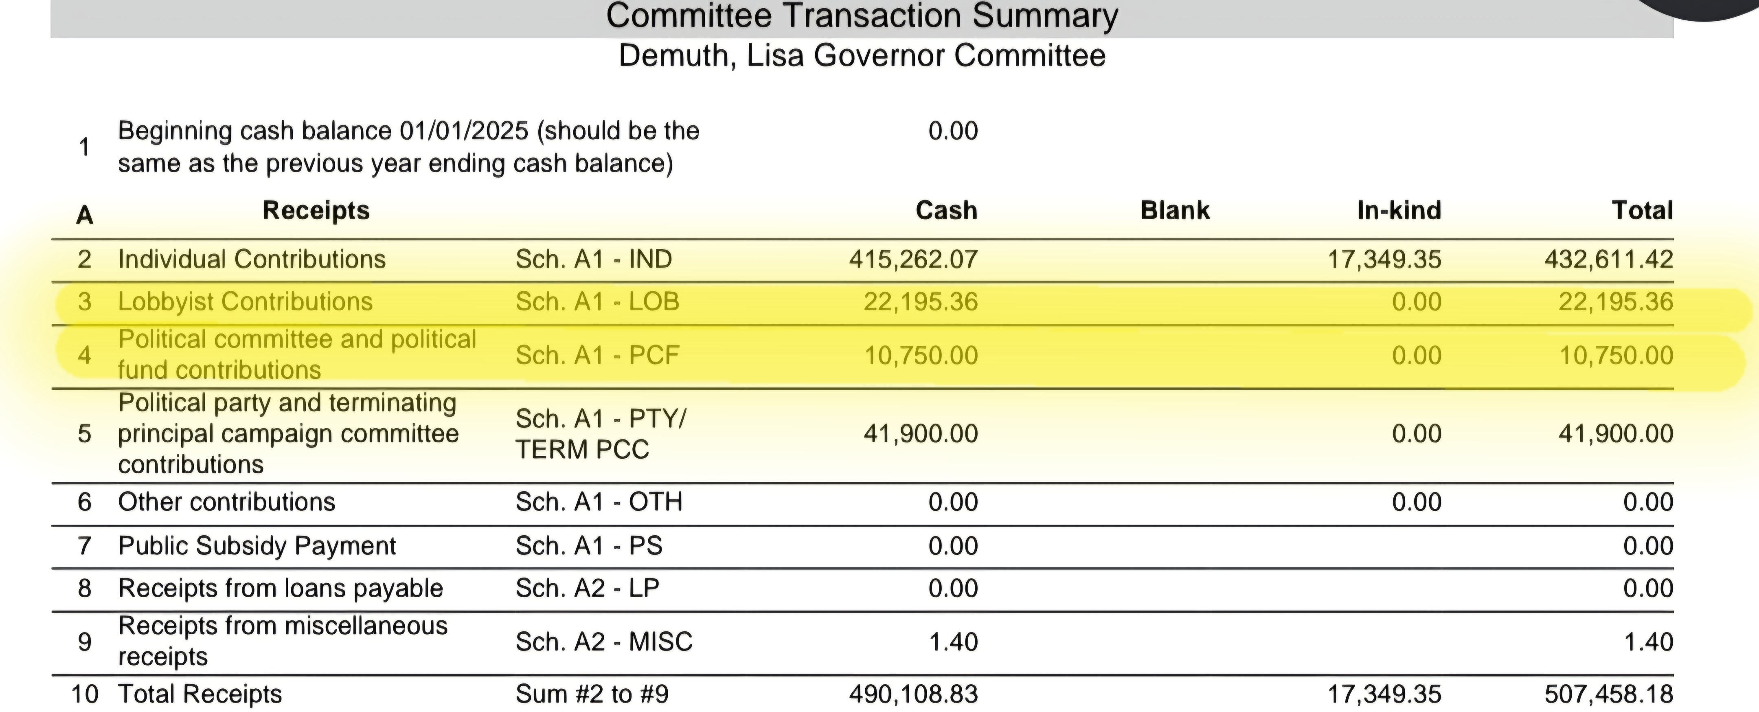Click the Receipts column header
The width and height of the screenshot is (1759, 712).
click(x=316, y=211)
